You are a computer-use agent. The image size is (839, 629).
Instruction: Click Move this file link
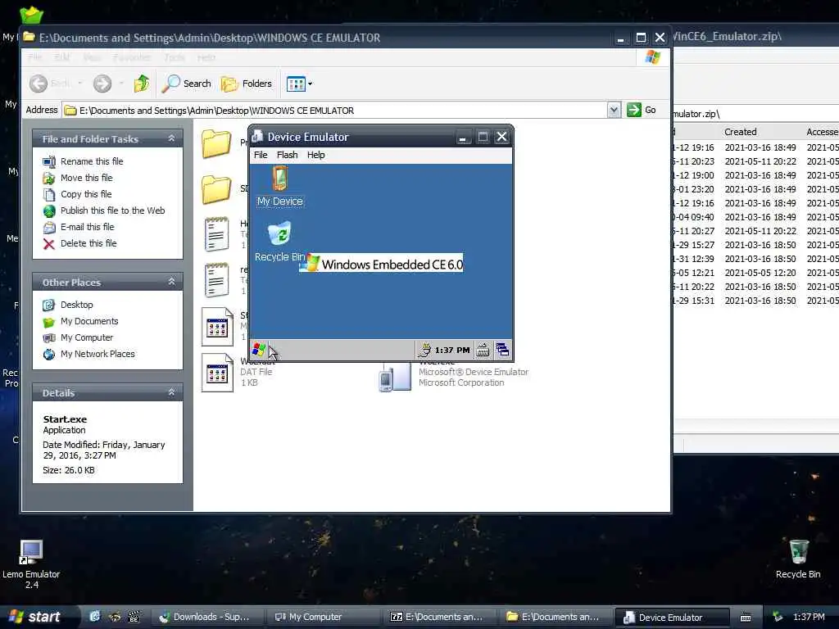point(87,178)
